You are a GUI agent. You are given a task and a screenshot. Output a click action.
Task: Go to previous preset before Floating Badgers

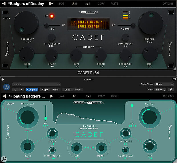(4, 96)
